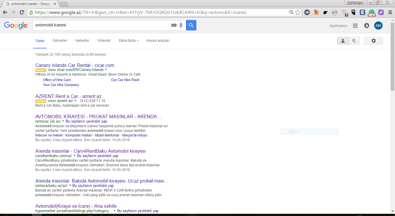This screenshot has height=216, width=395.
Task: Click the green padlock security icon
Action: [31, 13]
